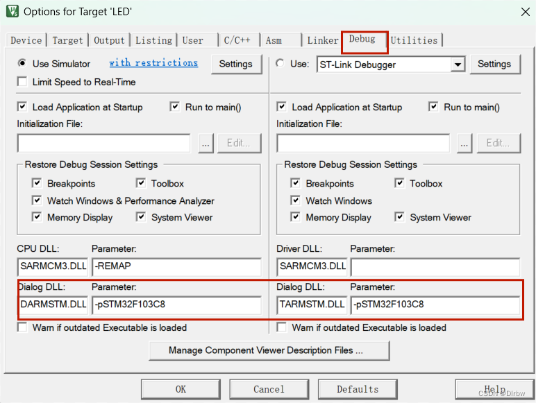Image resolution: width=536 pixels, height=403 pixels.
Task: Toggle Watch Windows & Performance Analyzer
Action: (x=37, y=200)
